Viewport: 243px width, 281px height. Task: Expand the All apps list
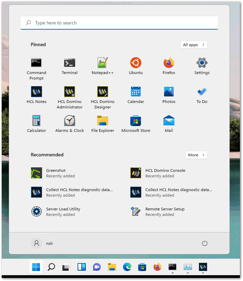[x=194, y=45]
